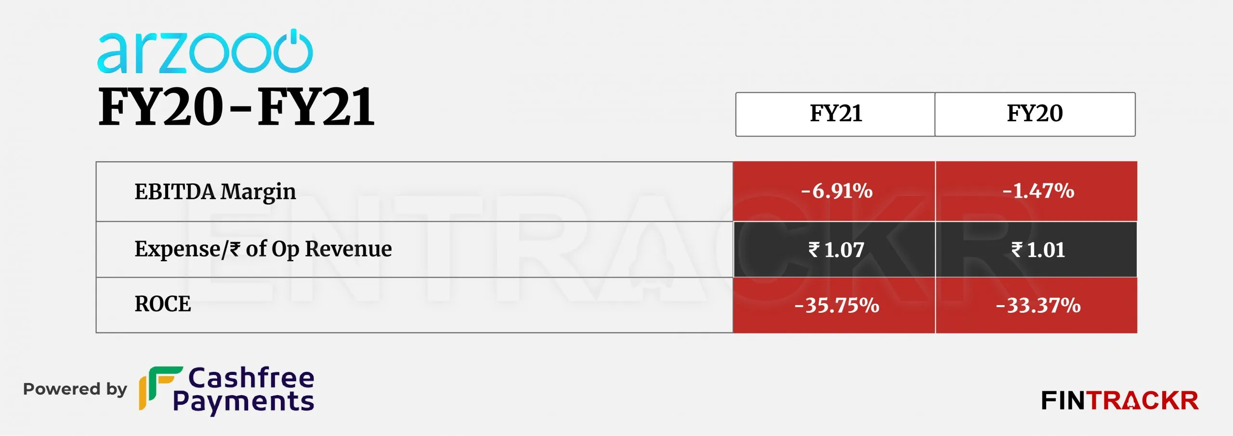Click the -1.47% red cell

(1036, 192)
